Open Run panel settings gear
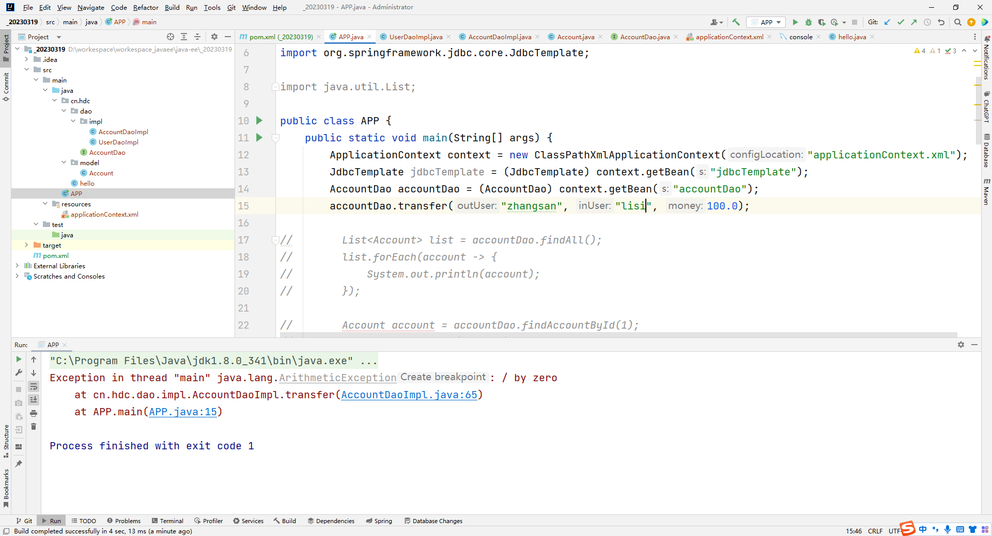Screen dimensions: 992x536 click(961, 345)
